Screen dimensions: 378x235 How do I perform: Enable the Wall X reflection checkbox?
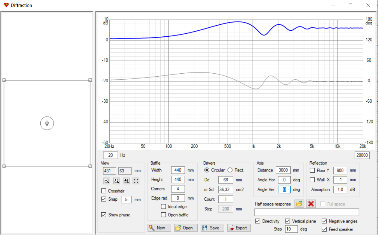pyautogui.click(x=312, y=180)
